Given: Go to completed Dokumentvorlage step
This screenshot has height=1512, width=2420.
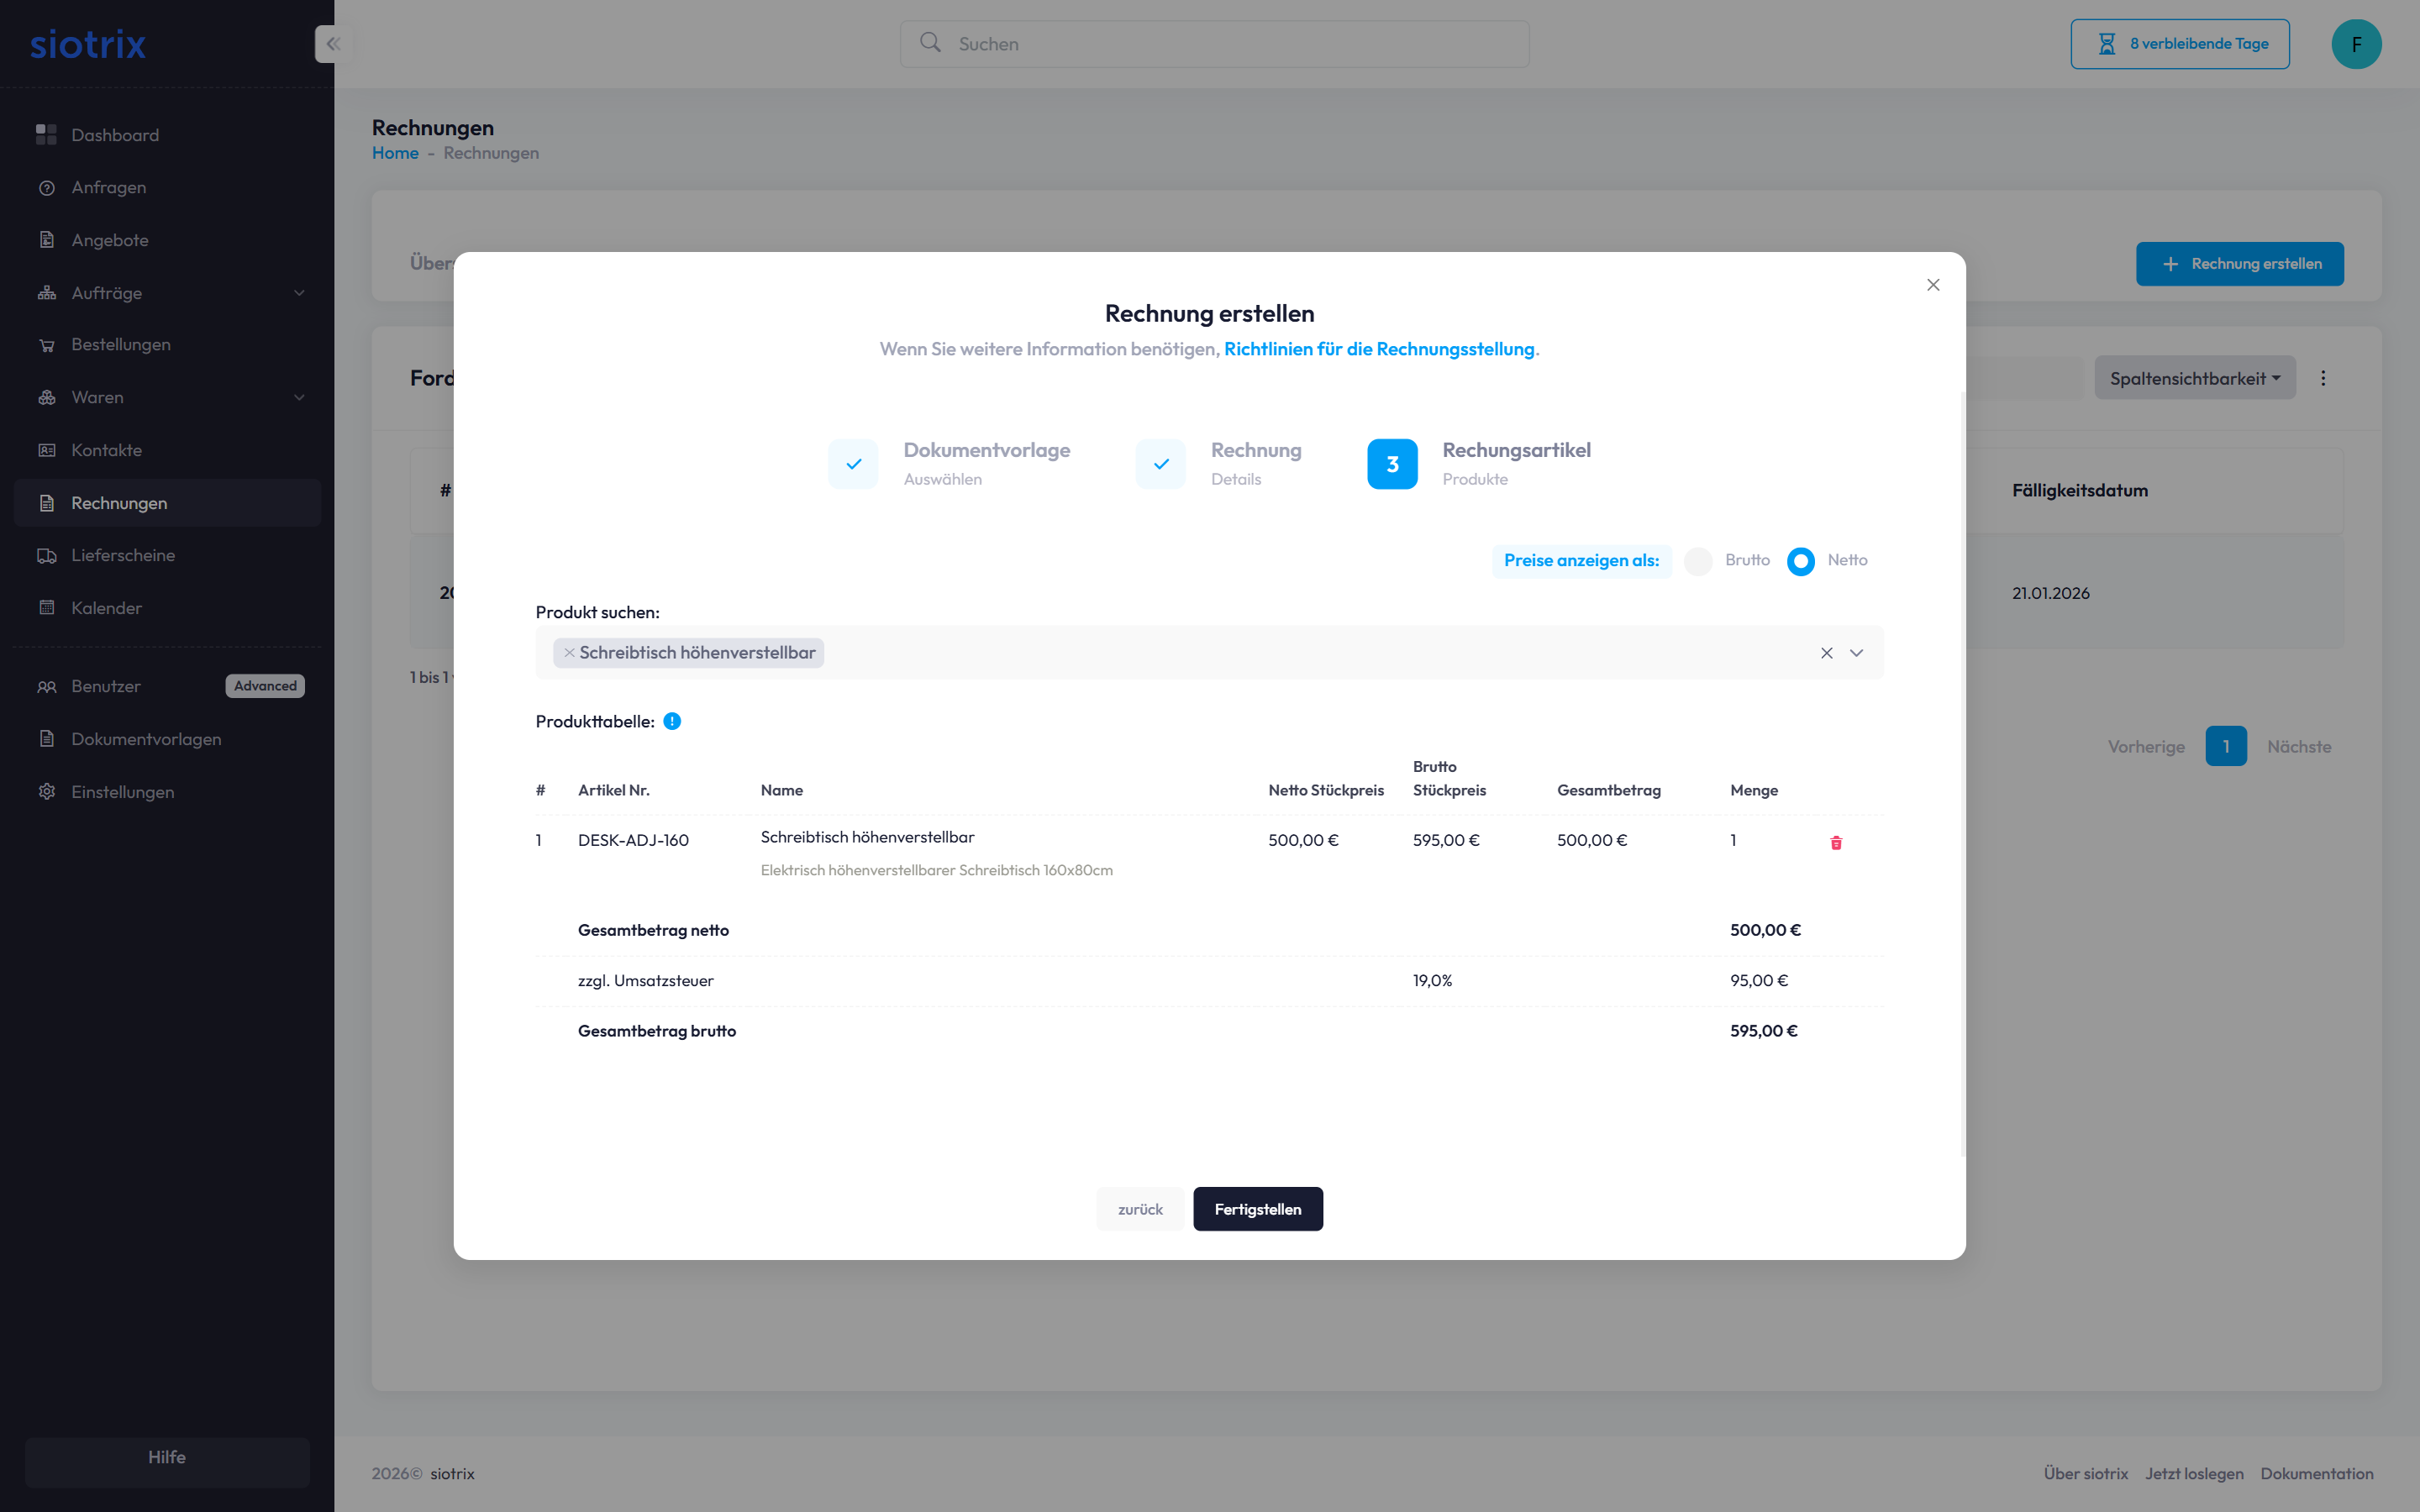Looking at the screenshot, I should (853, 464).
